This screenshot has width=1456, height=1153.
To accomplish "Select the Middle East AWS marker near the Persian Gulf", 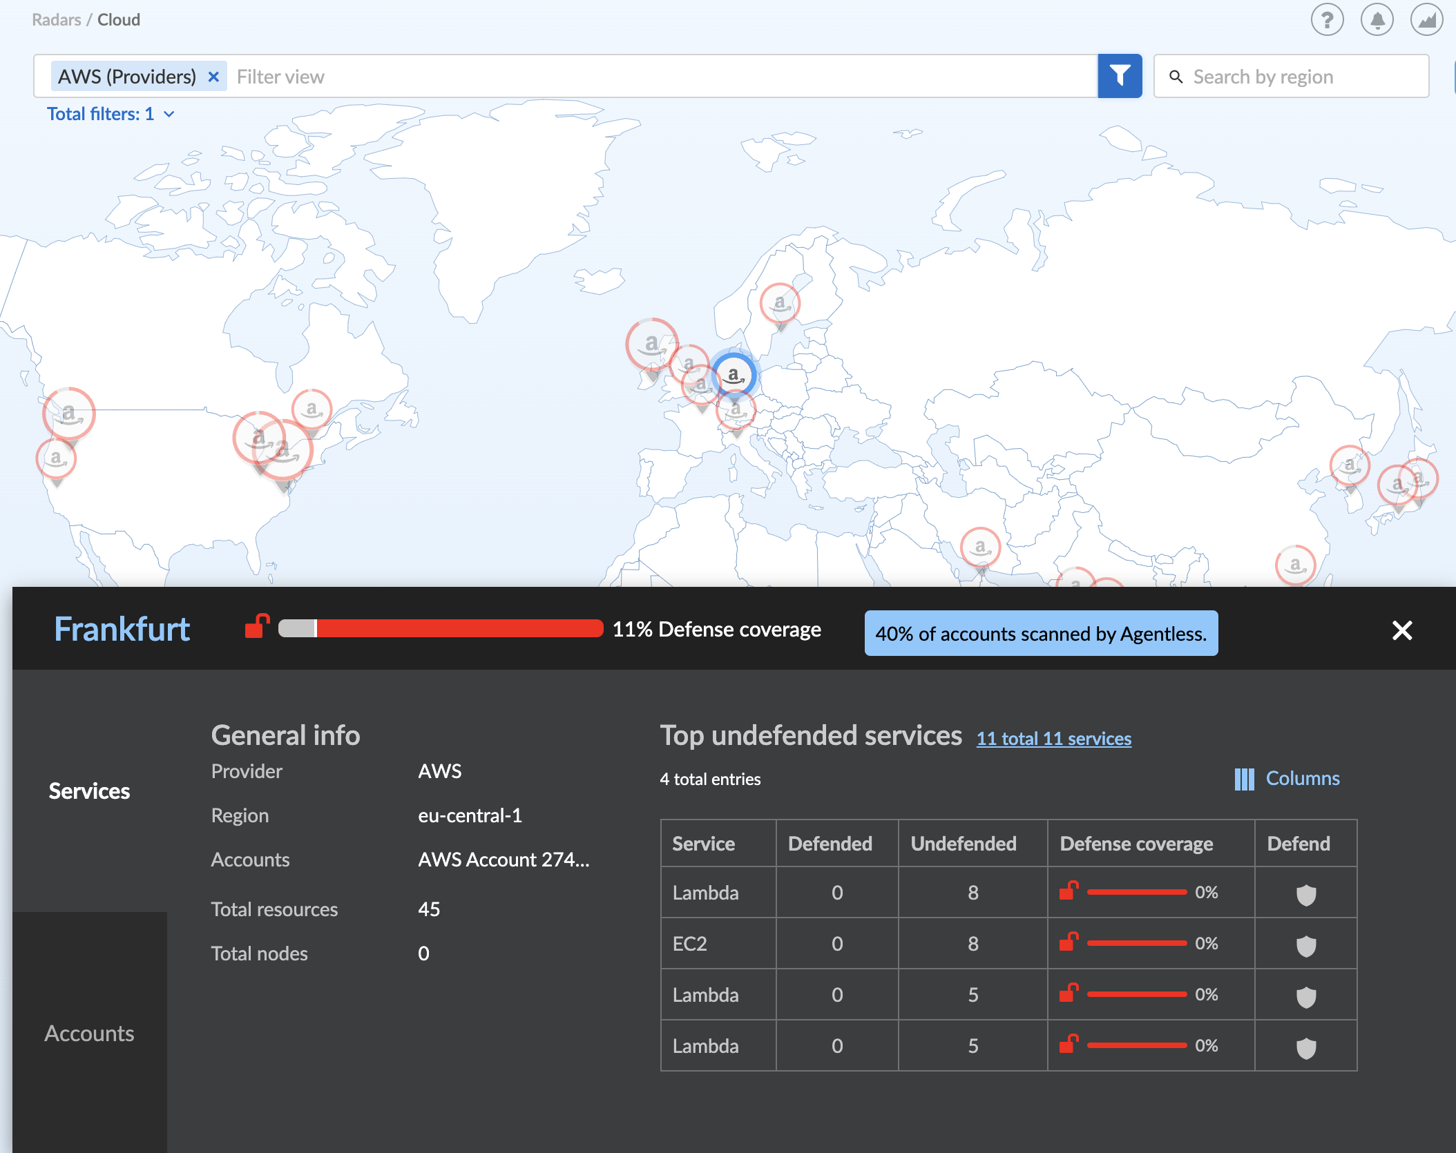I will pyautogui.click(x=980, y=548).
